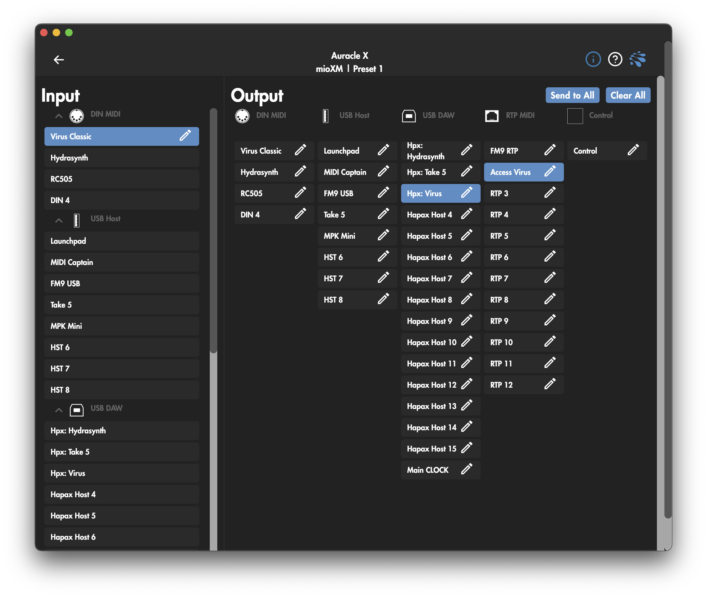
Task: Rename the Access Virus RTP output
Action: pos(550,172)
